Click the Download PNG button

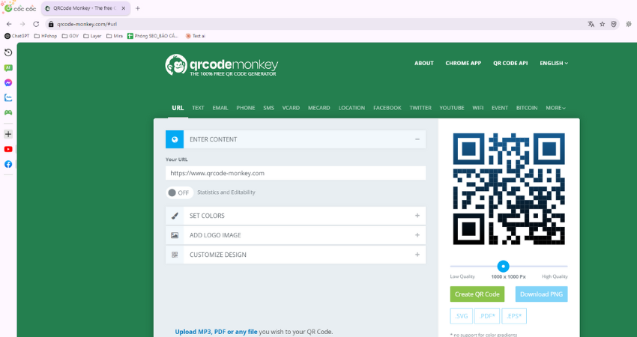click(541, 294)
